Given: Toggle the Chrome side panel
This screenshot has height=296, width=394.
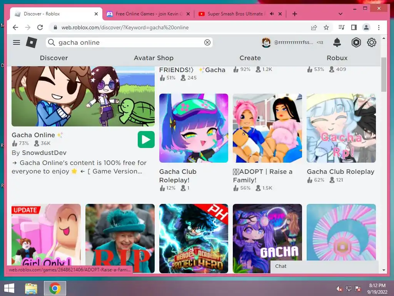Looking at the screenshot, I should [x=354, y=27].
